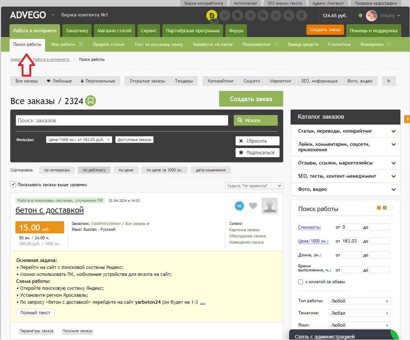Remove the Цена/1000 зн. filter with x

coord(108,139)
